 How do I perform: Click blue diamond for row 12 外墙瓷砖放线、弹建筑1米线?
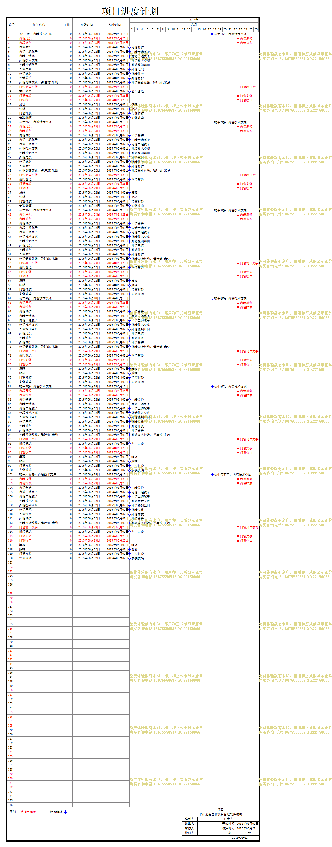130,83
